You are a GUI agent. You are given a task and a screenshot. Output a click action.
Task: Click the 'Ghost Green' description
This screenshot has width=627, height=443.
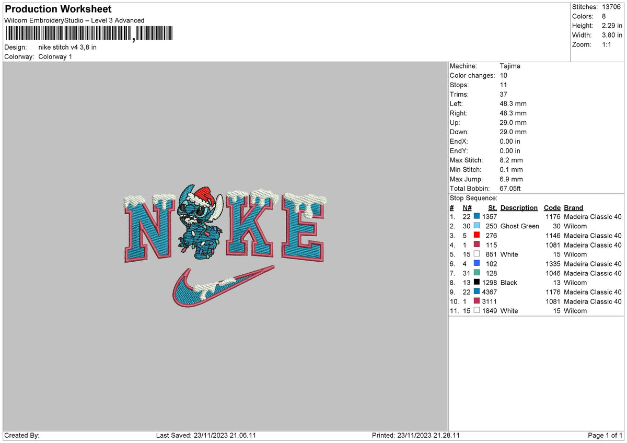519,226
